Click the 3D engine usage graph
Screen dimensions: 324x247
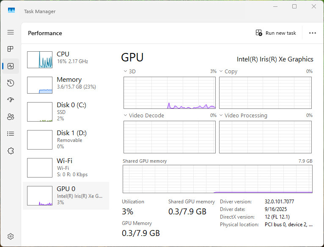point(170,93)
